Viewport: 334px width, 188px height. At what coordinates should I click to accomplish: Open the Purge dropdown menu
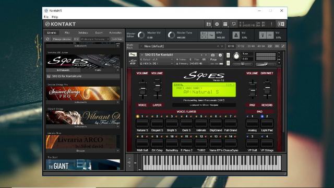tap(216, 60)
